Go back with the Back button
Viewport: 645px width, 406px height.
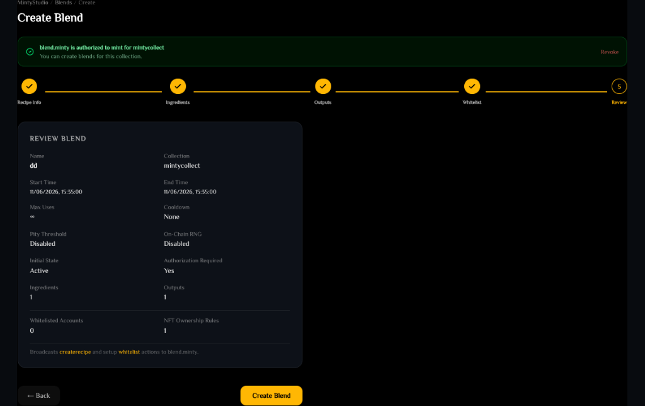pos(38,395)
